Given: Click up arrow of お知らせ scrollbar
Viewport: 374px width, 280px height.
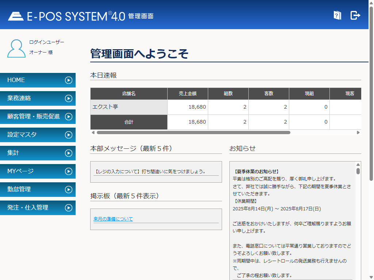Looking at the screenshot, I should tap(358, 165).
